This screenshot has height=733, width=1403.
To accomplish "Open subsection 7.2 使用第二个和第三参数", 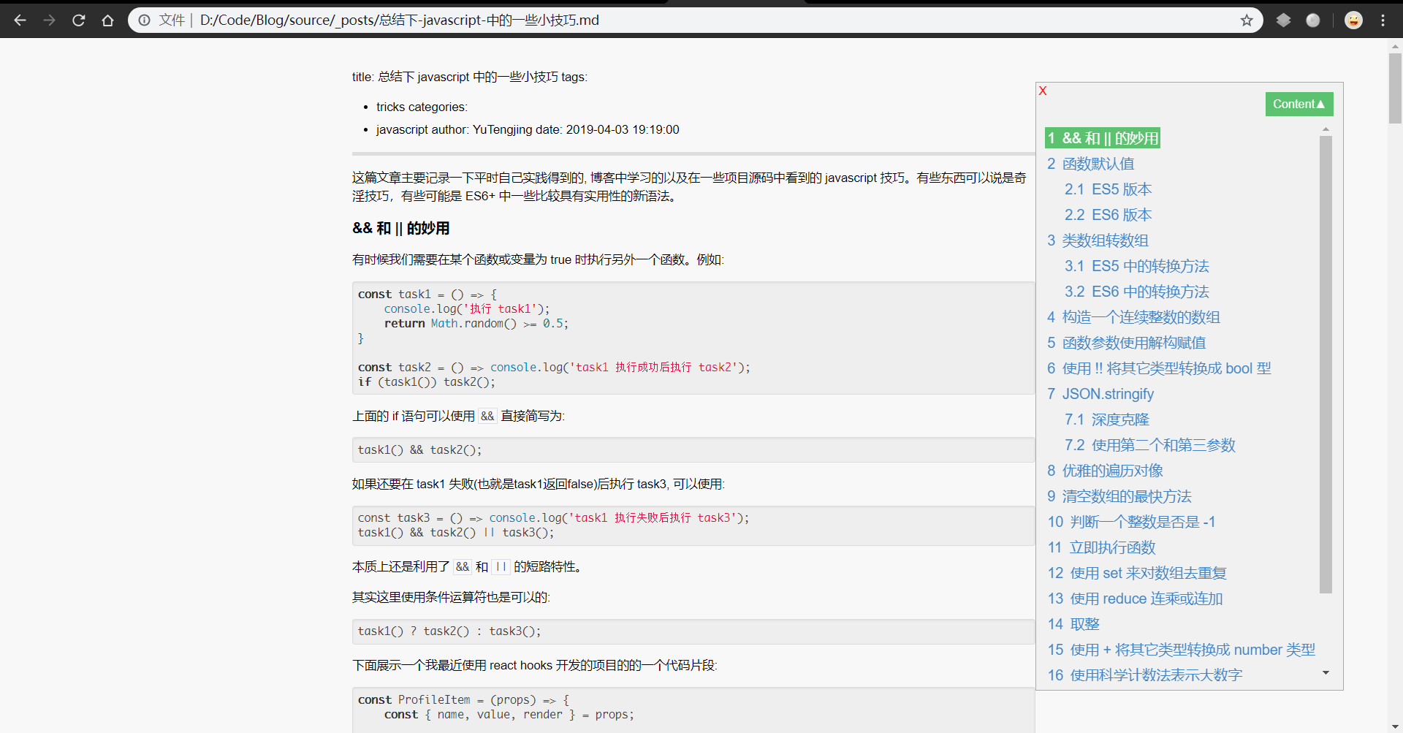I will point(1149,445).
